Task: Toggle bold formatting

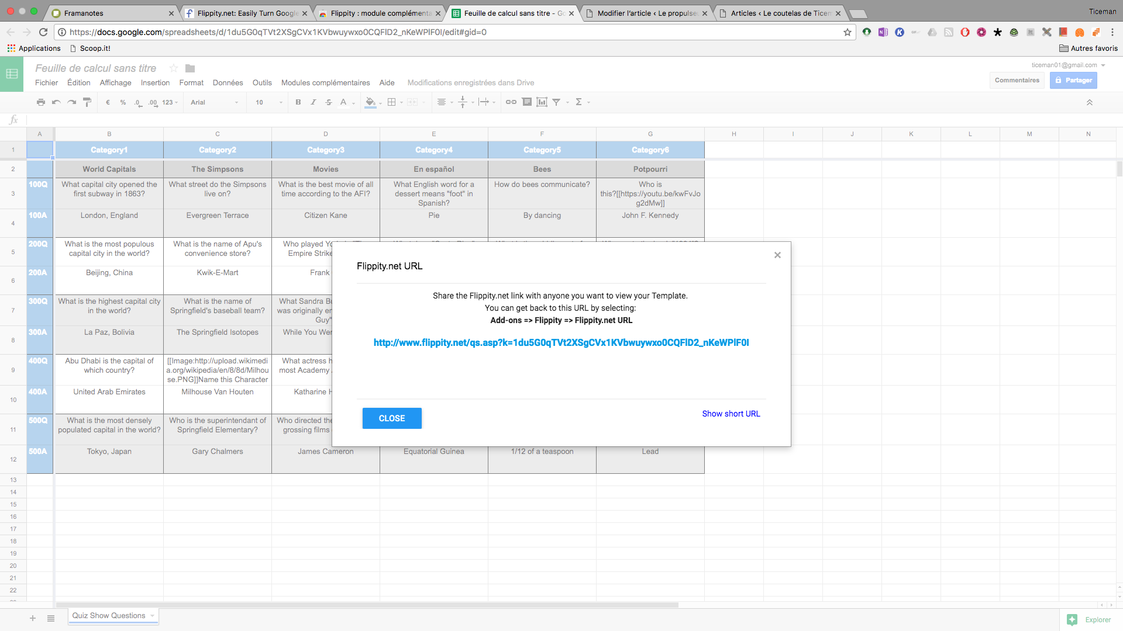Action: 298,102
